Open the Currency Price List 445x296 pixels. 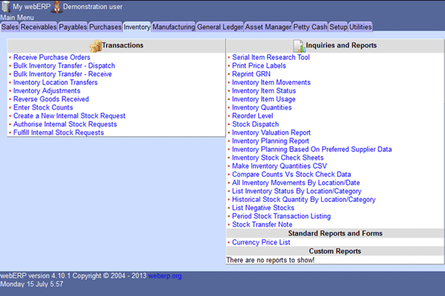261,242
